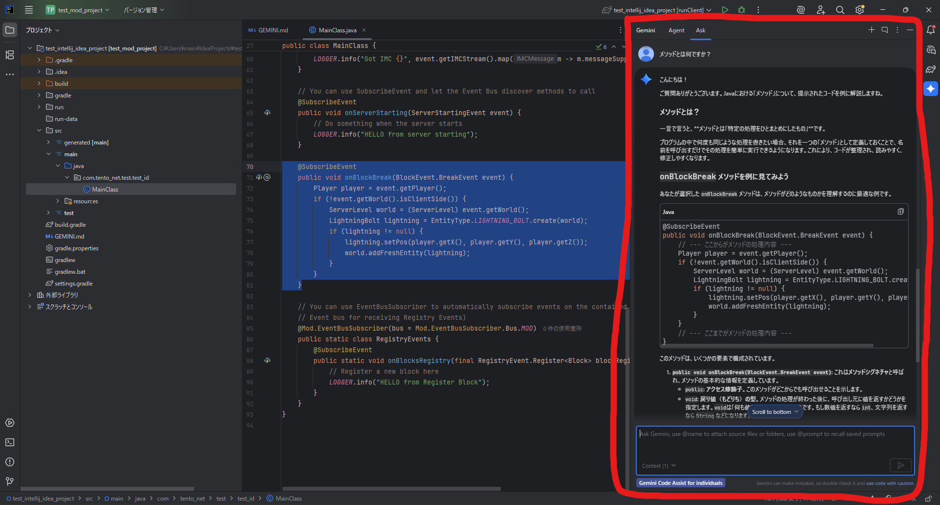Open the Search Everywhere magnifier icon
Viewport: 940px width, 505px height.
point(840,10)
